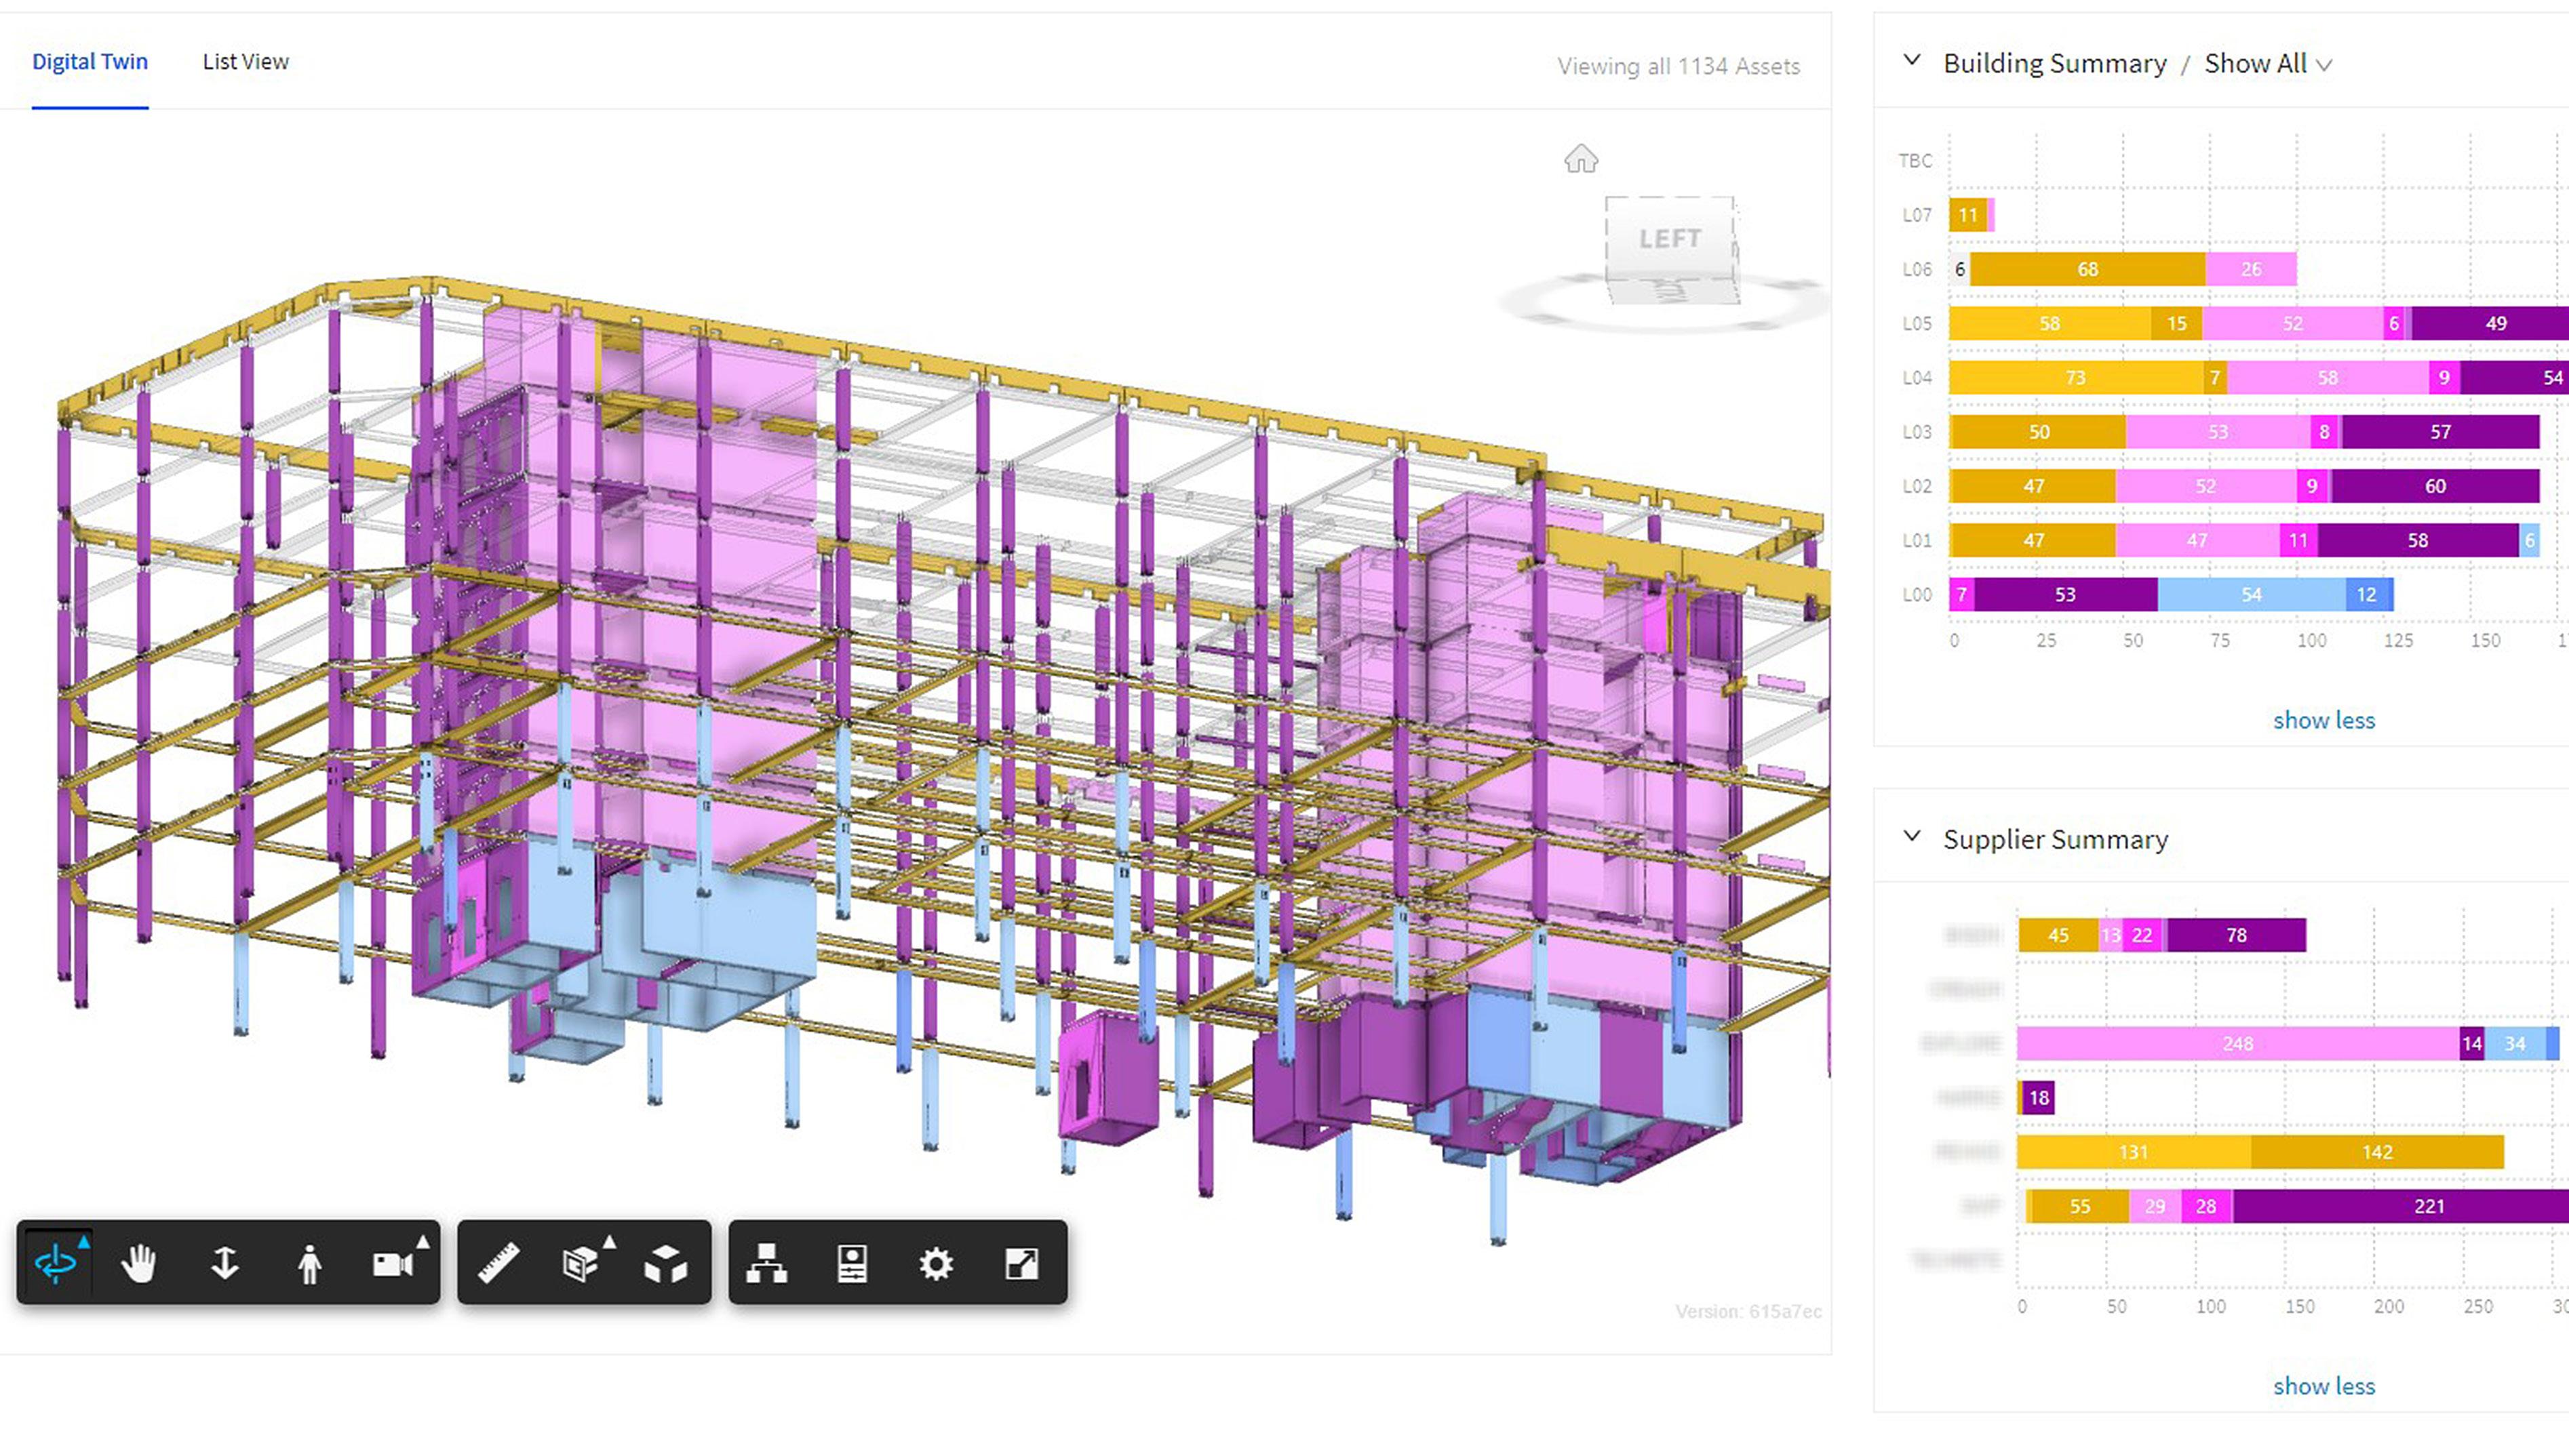Click the Explode model cube icon

coord(666,1264)
